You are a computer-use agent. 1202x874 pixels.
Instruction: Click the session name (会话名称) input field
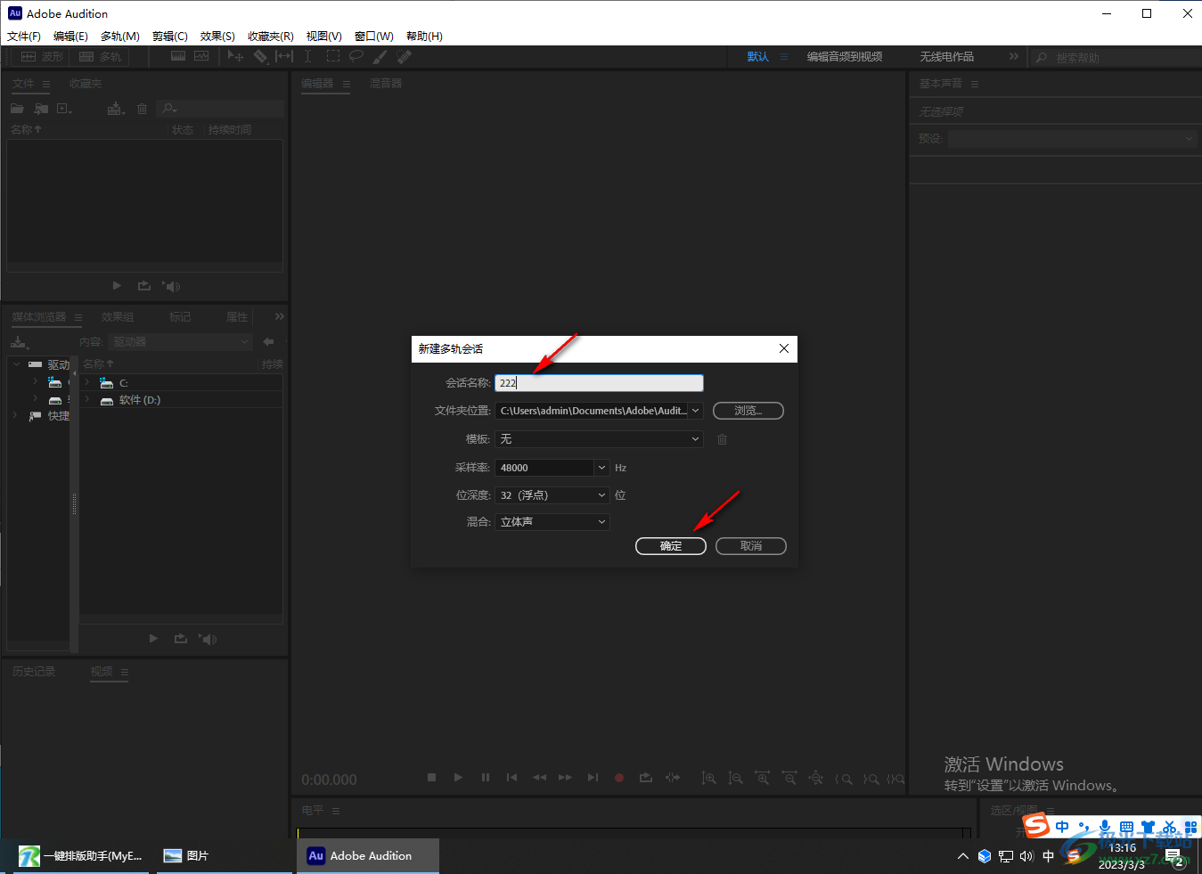(599, 383)
